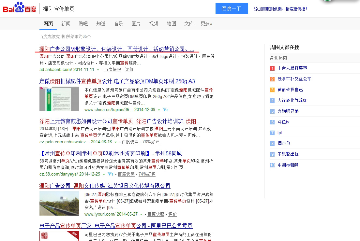
Task: Open hot search 王思聪出轨
Action: coord(288,154)
